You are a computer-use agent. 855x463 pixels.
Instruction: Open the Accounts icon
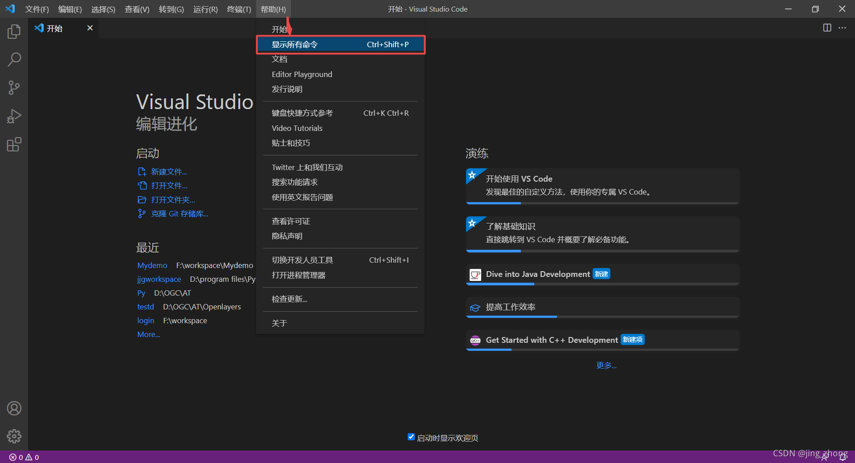click(x=14, y=408)
